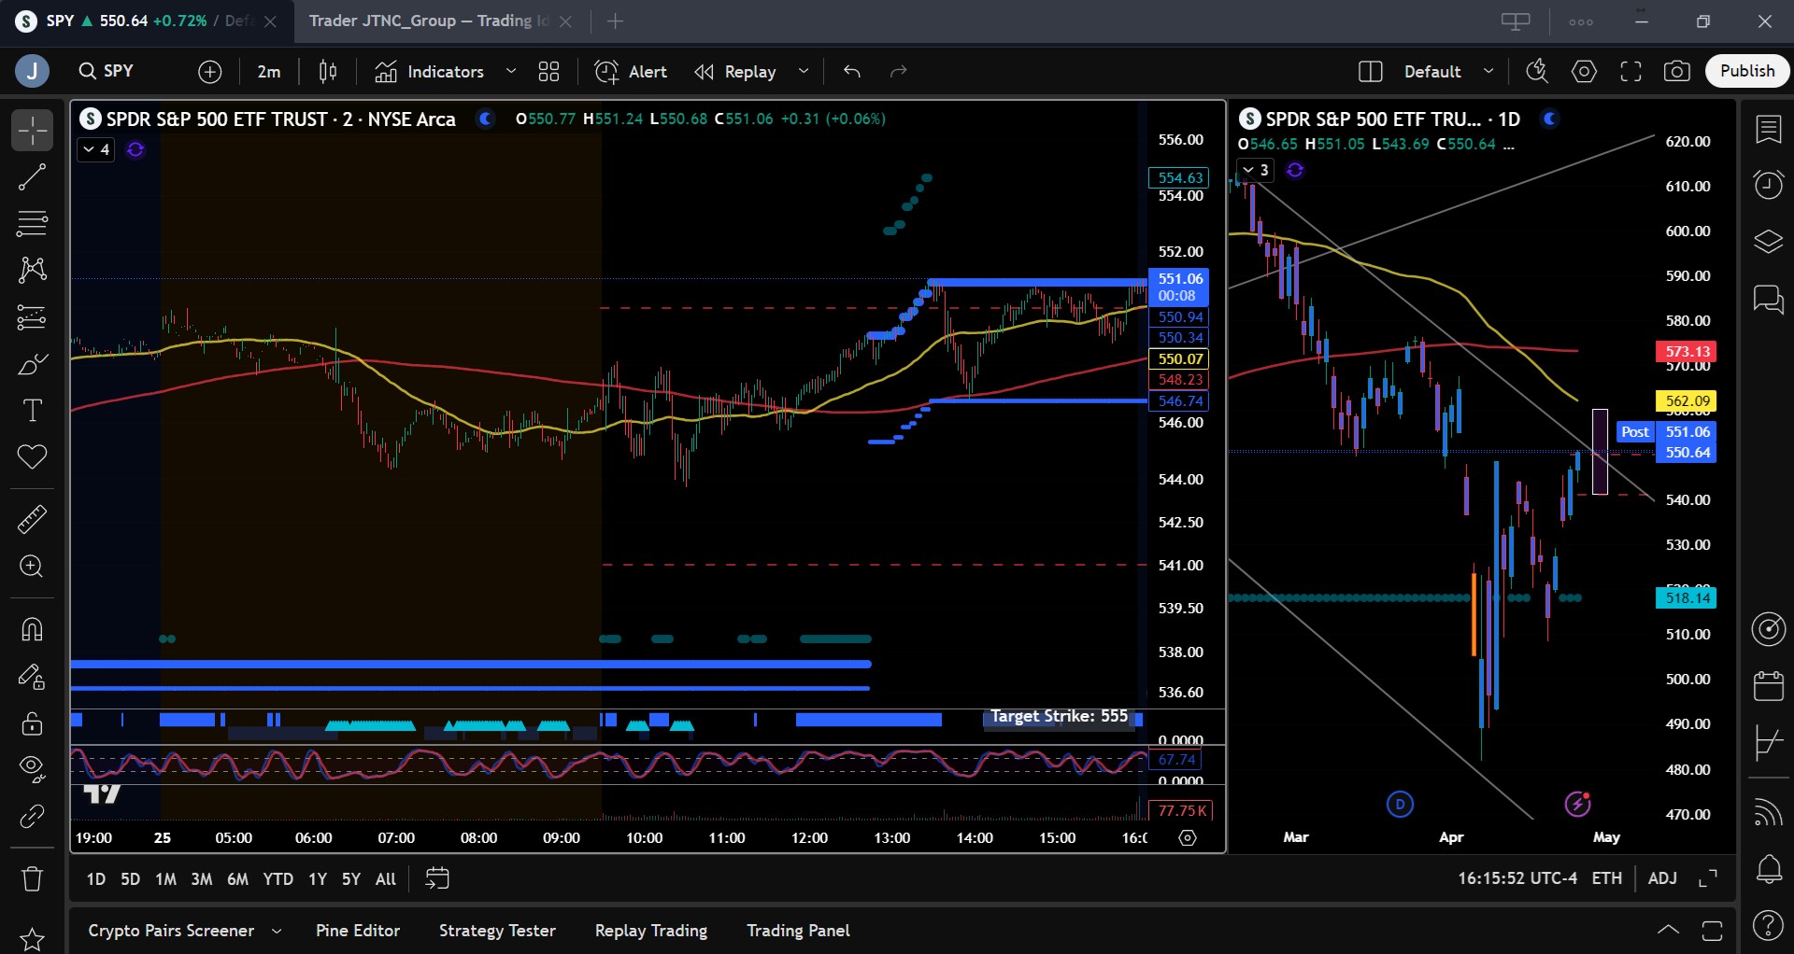Remove drawings with the trash icon
This screenshot has height=954, width=1794.
pos(32,878)
